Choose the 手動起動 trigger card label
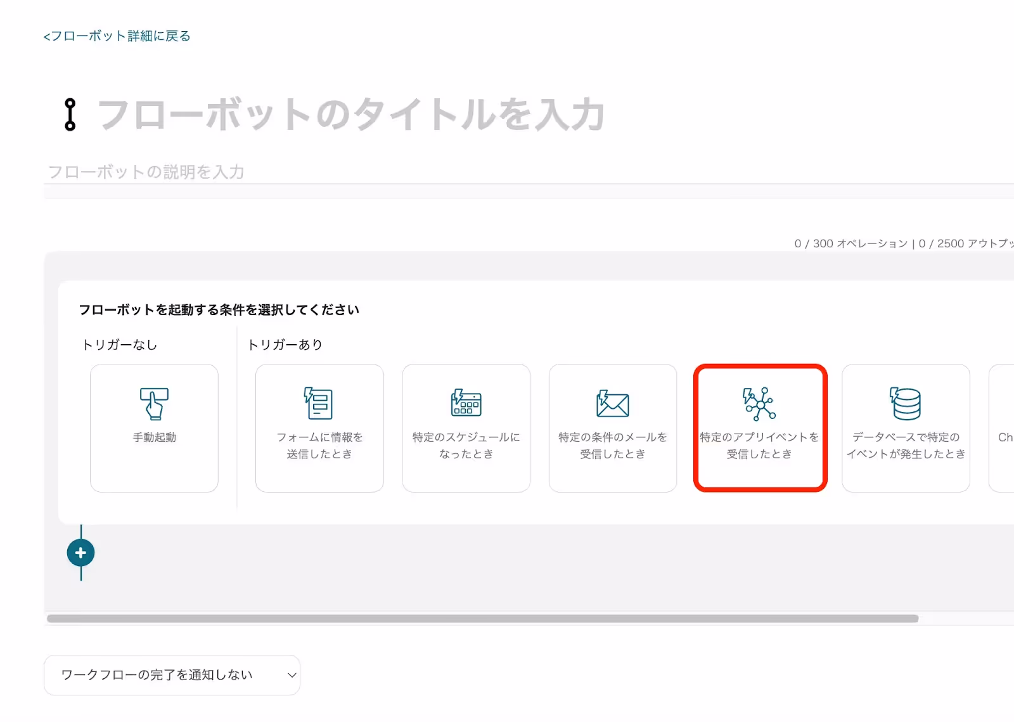1014x722 pixels. coord(154,437)
